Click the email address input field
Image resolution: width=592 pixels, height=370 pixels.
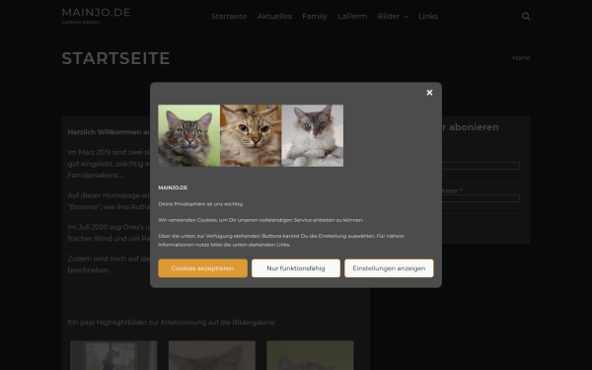(481, 198)
